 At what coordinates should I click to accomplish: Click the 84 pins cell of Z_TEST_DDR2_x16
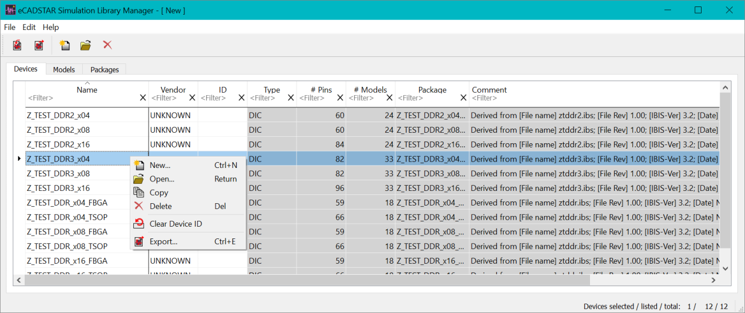point(321,144)
